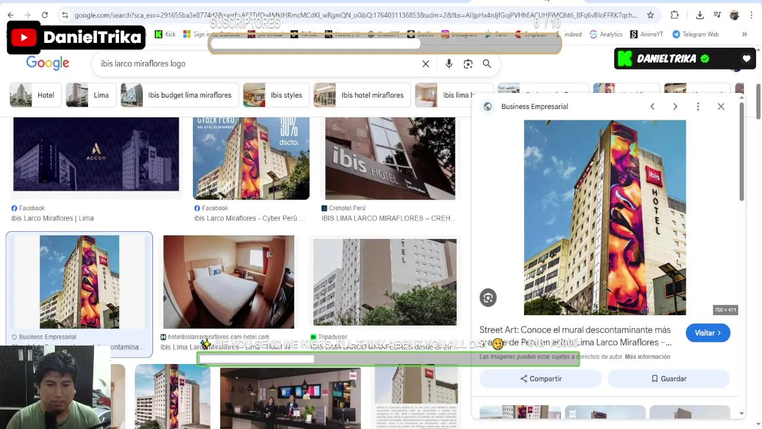Screen dimensions: 762x429
Task: Open Sign in to Outlook bookmark
Action: click(212, 34)
